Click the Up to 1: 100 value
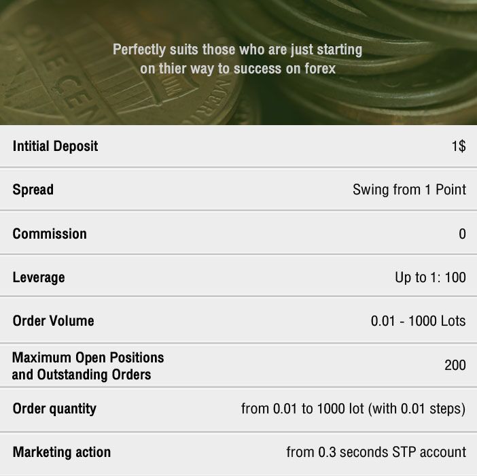 pos(431,277)
